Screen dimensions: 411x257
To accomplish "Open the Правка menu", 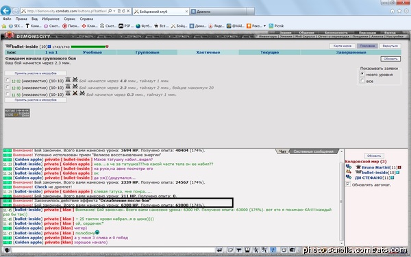I will click(x=21, y=19).
